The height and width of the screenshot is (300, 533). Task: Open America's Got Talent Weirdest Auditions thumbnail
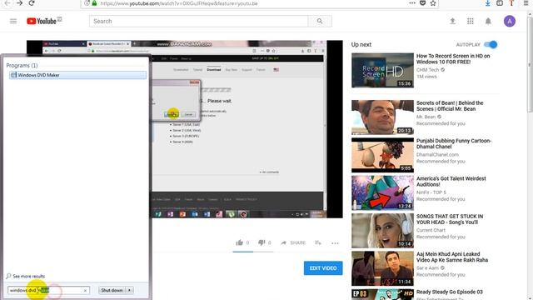pos(382,192)
